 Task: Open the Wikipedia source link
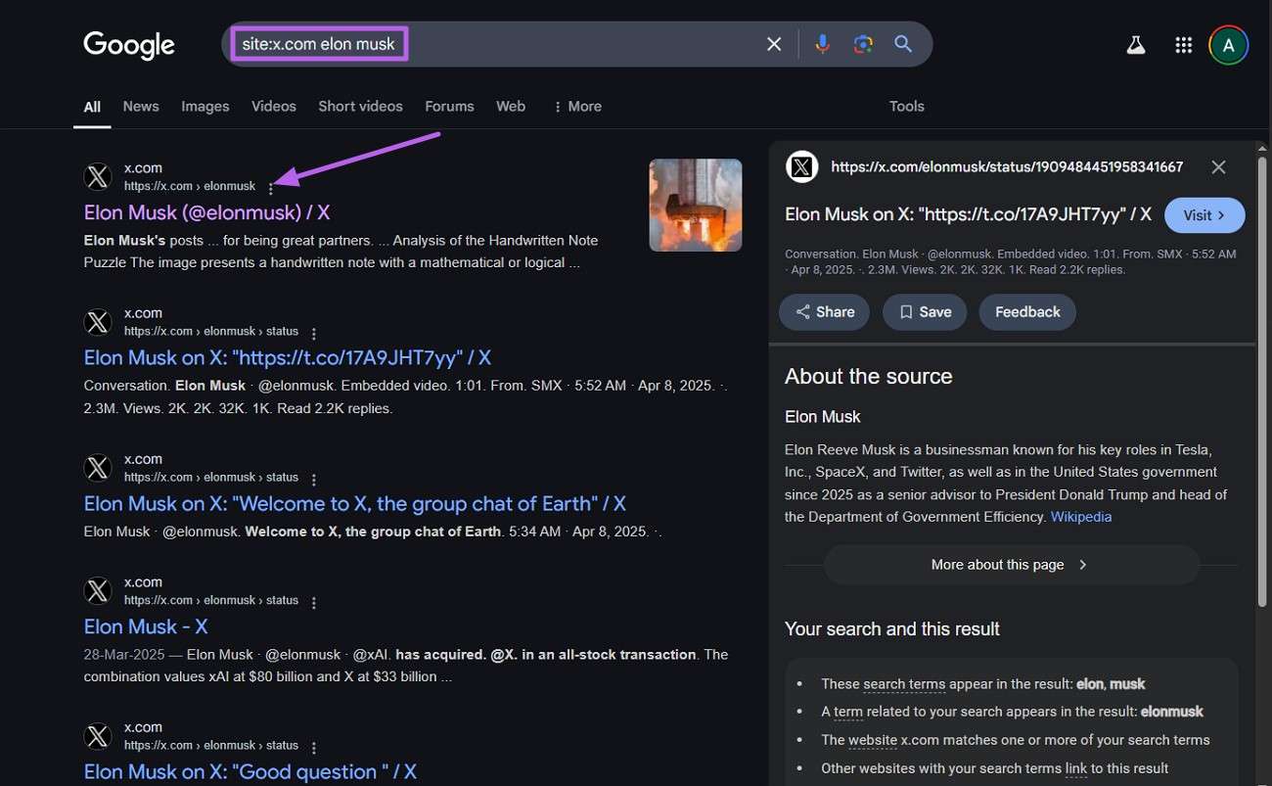(x=1081, y=517)
